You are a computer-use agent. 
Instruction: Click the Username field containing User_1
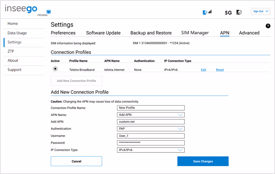click(151, 136)
